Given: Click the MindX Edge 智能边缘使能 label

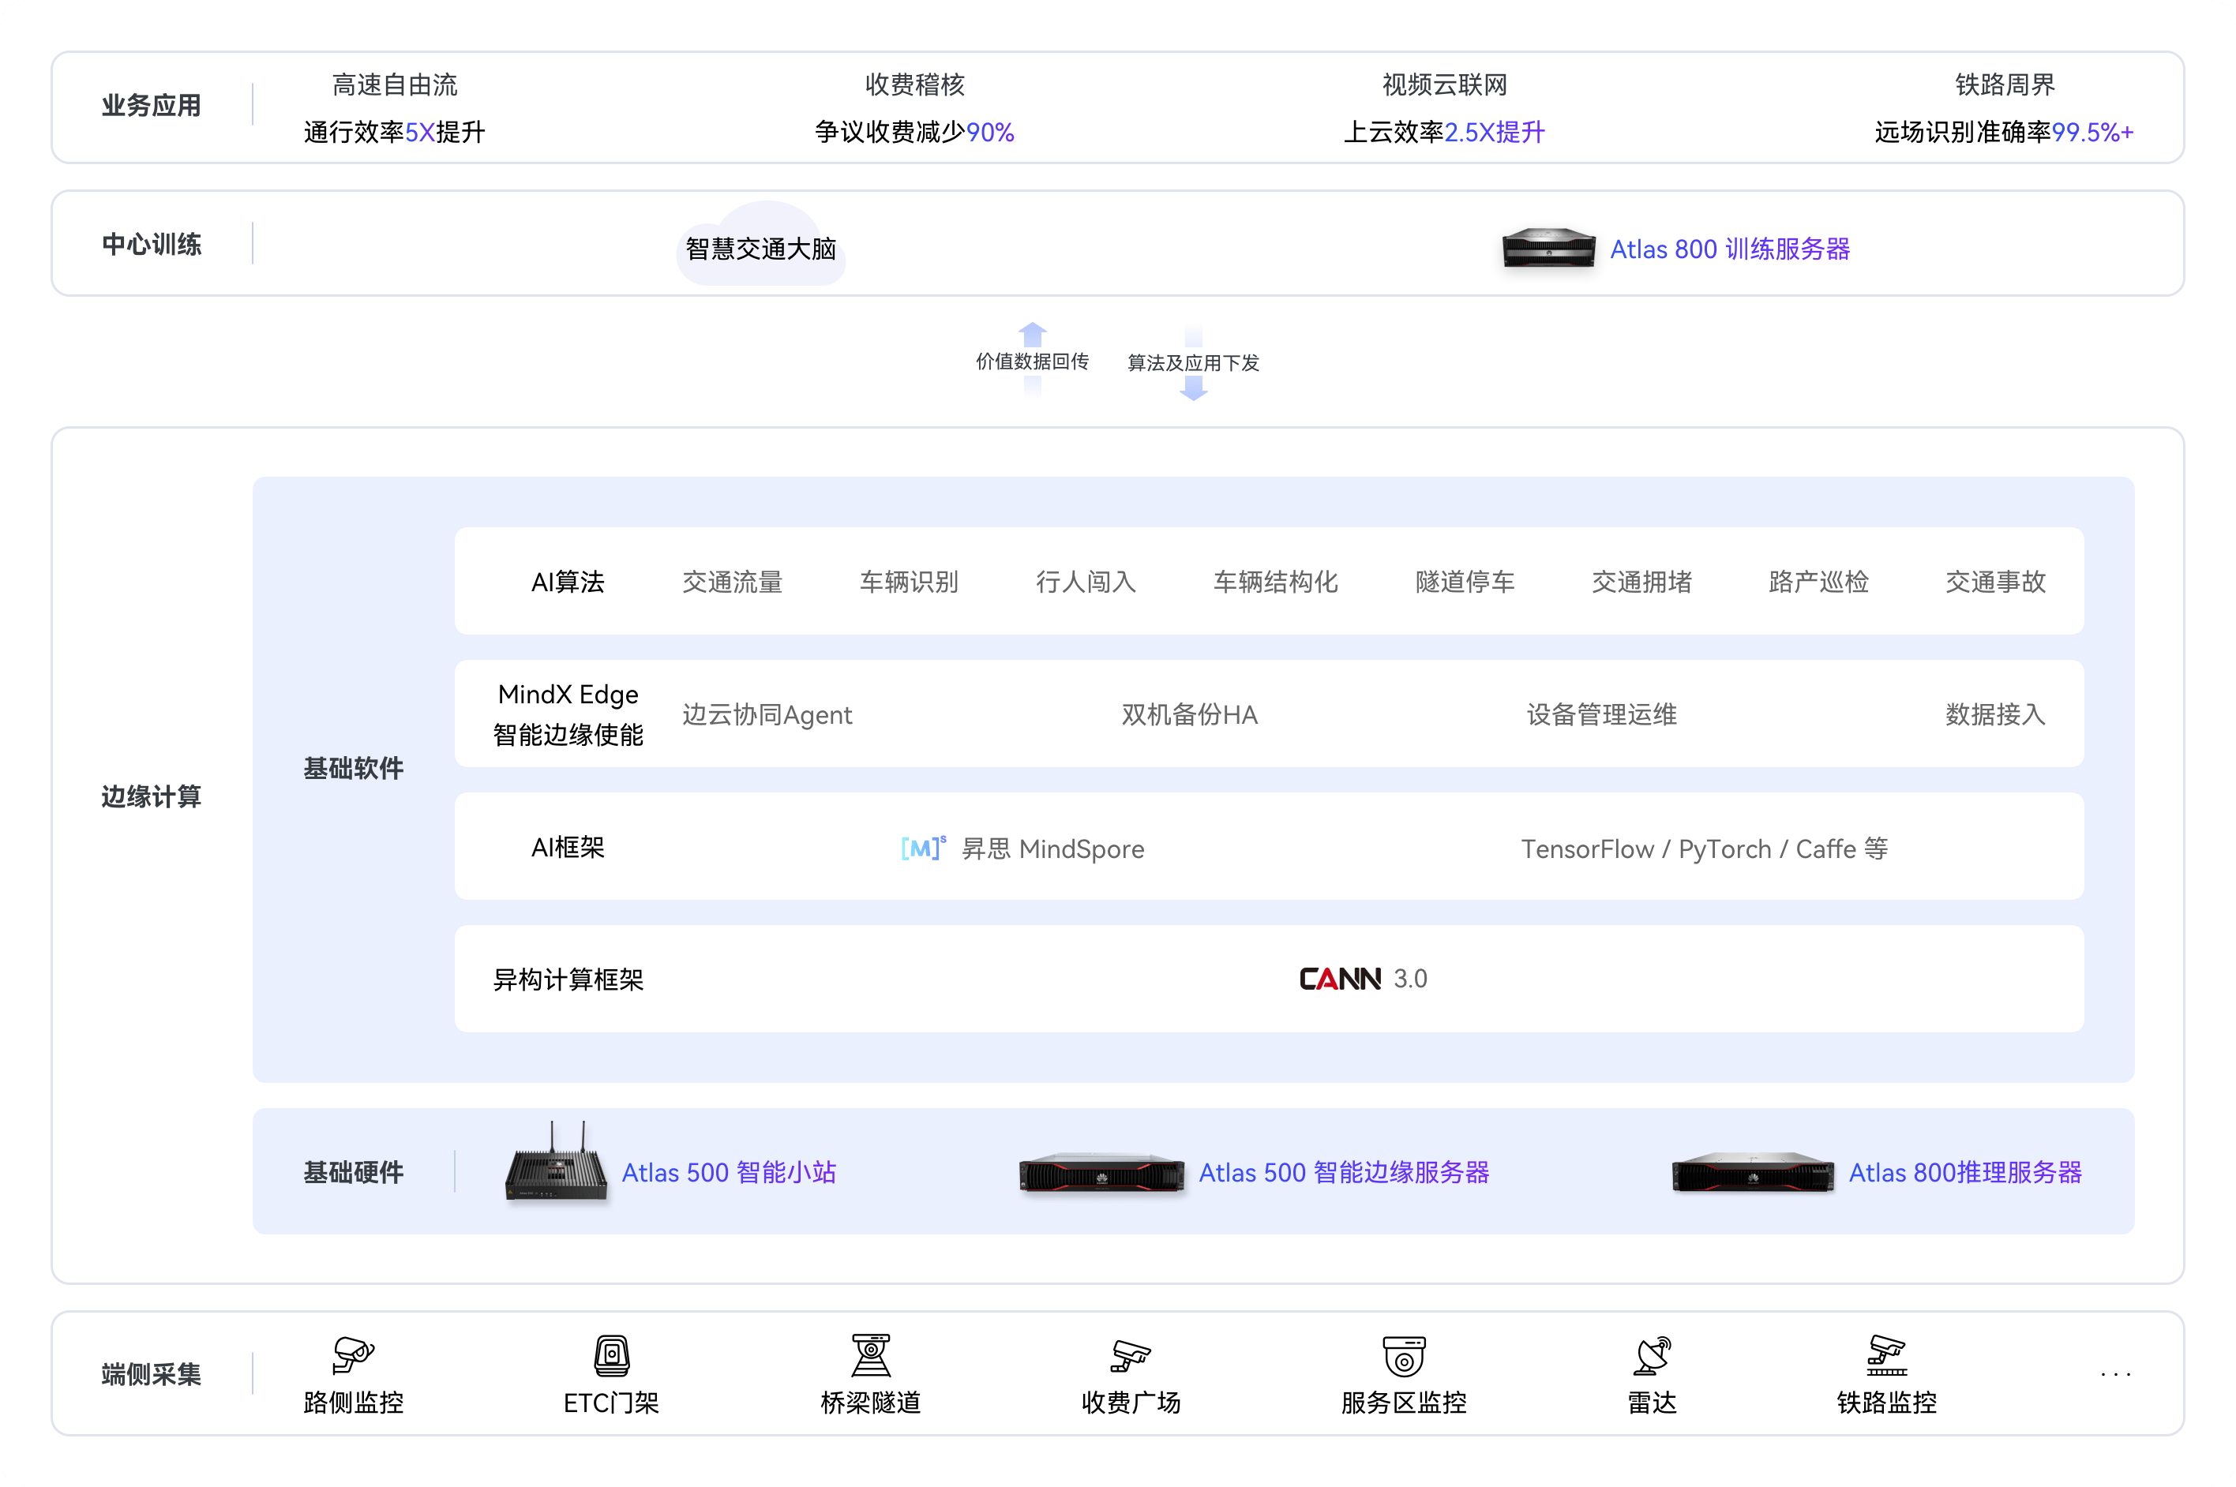Looking at the screenshot, I should [568, 714].
